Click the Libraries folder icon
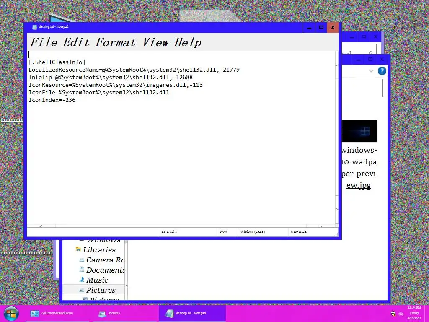Screen dimensions: 429x322 (78, 249)
